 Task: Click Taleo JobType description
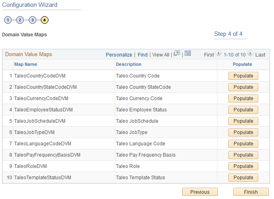click(x=132, y=132)
